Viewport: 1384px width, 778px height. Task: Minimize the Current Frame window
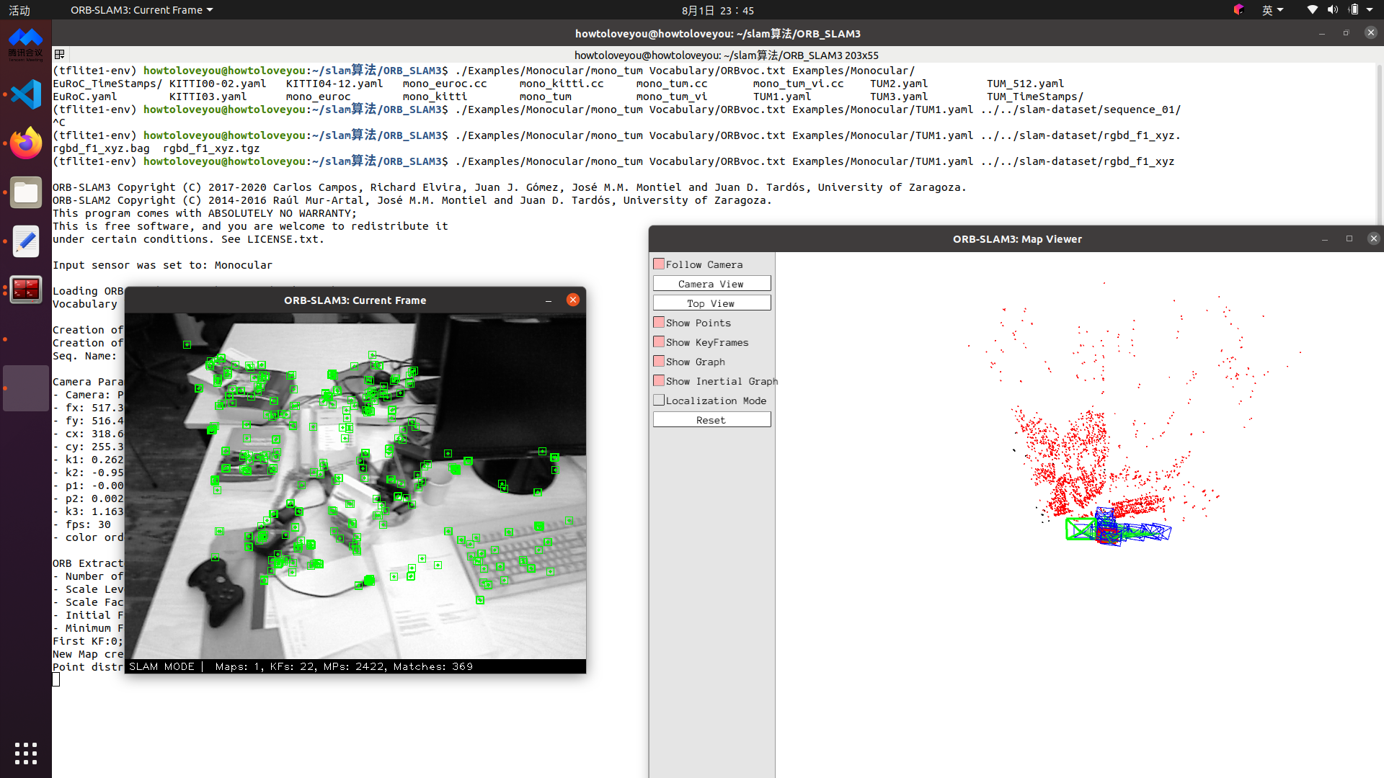pyautogui.click(x=549, y=300)
